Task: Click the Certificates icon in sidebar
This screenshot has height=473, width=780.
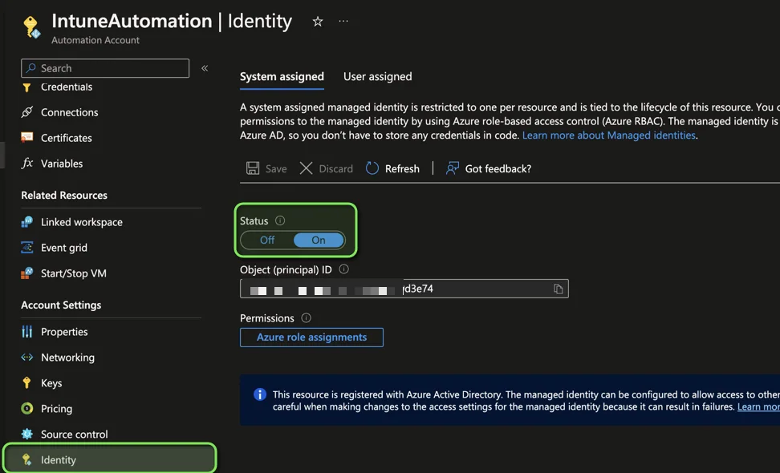Action: pos(26,138)
